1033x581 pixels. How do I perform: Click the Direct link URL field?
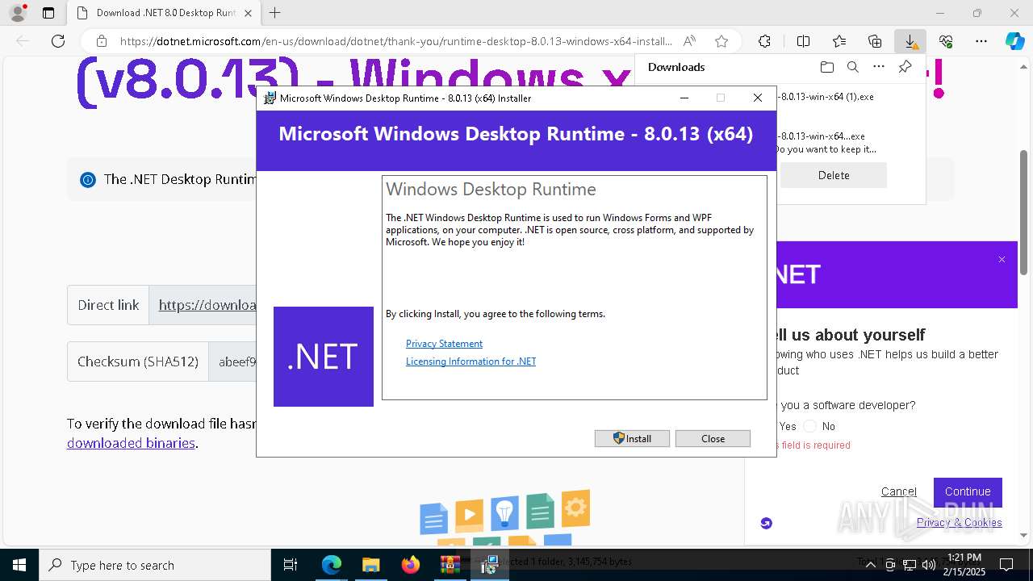point(203,305)
